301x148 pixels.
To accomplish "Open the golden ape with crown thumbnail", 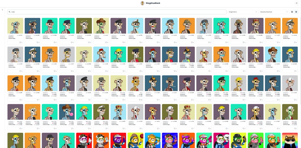I will click(135, 83).
